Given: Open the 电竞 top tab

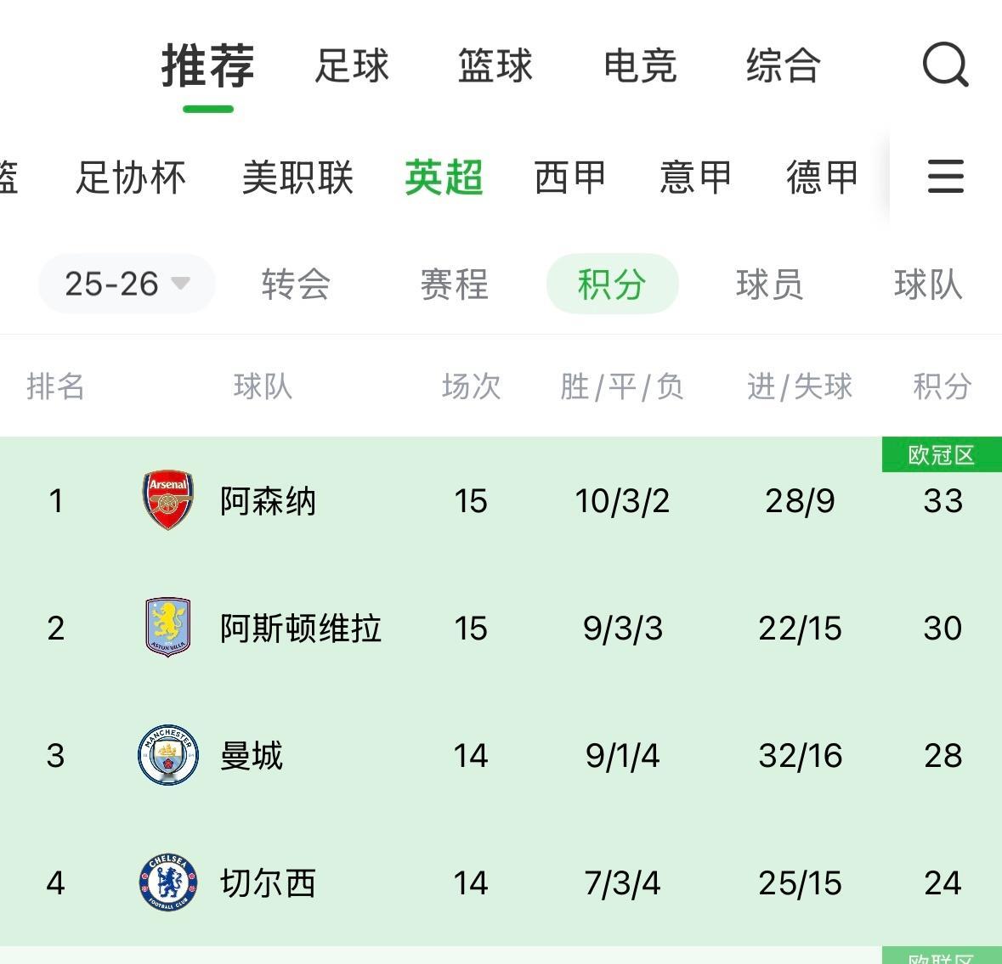Looking at the screenshot, I should pos(639,65).
